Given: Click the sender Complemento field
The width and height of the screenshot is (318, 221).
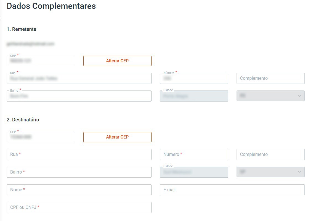Looking at the screenshot, I should coord(271,78).
